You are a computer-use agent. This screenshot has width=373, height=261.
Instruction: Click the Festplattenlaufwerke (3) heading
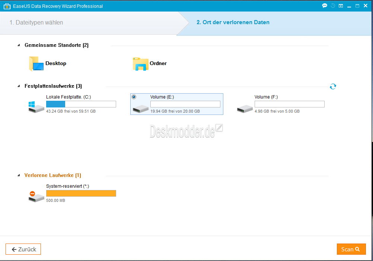[x=53, y=86]
